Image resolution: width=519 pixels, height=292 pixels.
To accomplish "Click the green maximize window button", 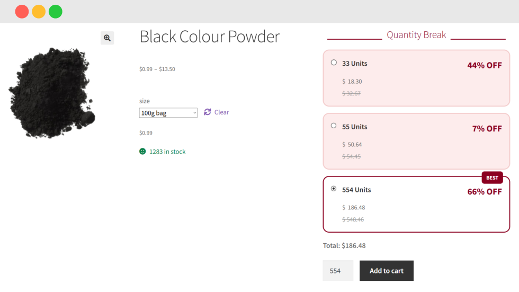I will (x=56, y=12).
